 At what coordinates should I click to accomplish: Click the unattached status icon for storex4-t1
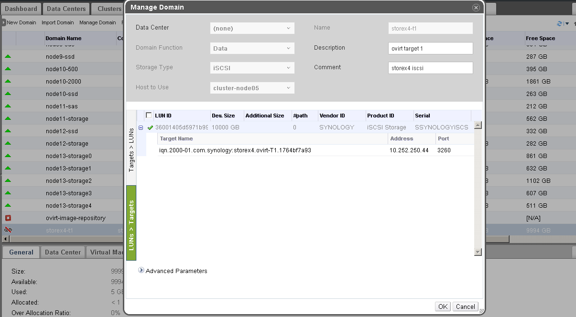[x=8, y=230]
